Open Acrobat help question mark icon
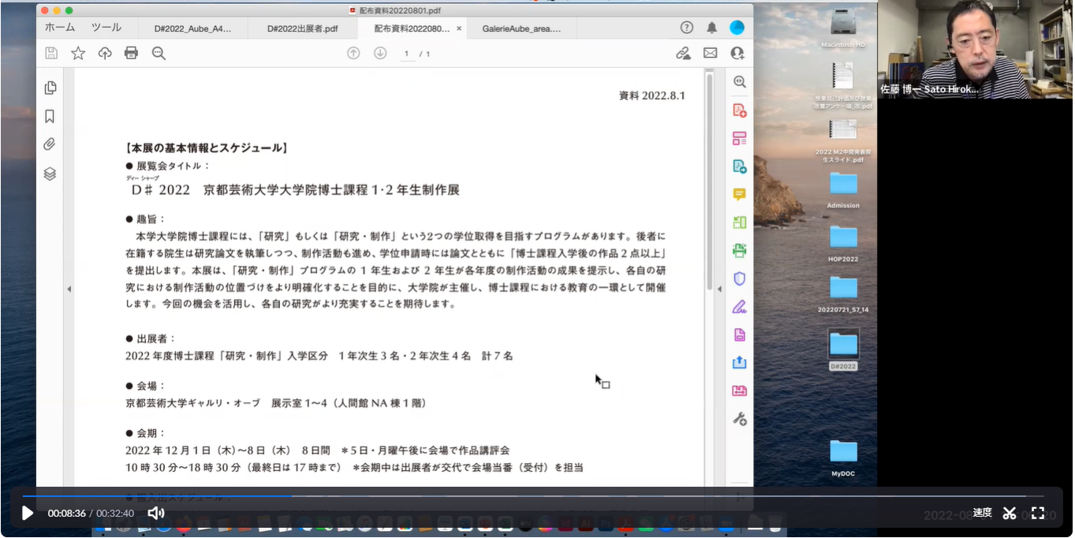Viewport: 1075px width, 538px height. 687,28
